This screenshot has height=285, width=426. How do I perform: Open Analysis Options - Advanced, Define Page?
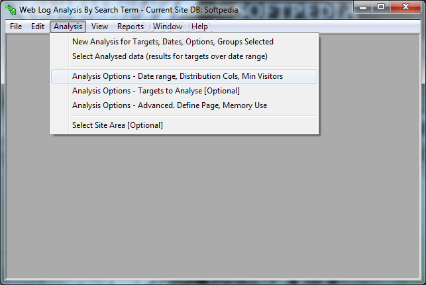184,105
